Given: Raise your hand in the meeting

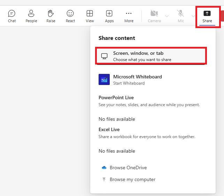Looking at the screenshot, I should click(x=51, y=16).
